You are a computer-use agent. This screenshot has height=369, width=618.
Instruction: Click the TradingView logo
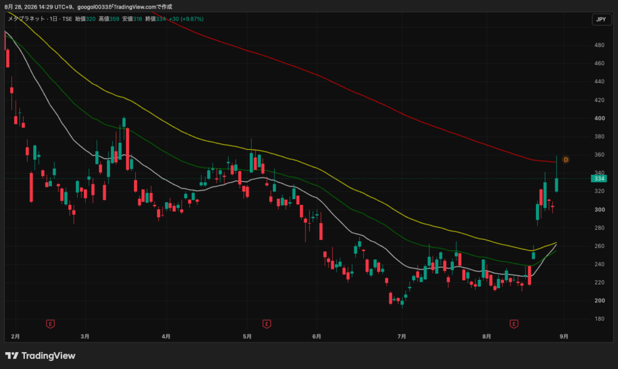point(40,356)
